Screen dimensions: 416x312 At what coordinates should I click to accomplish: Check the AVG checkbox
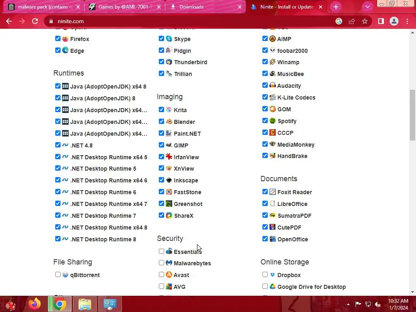point(161,286)
